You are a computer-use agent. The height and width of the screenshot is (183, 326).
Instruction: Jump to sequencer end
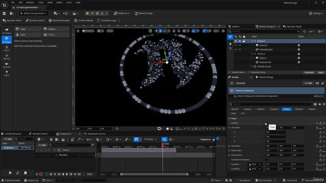79,174
